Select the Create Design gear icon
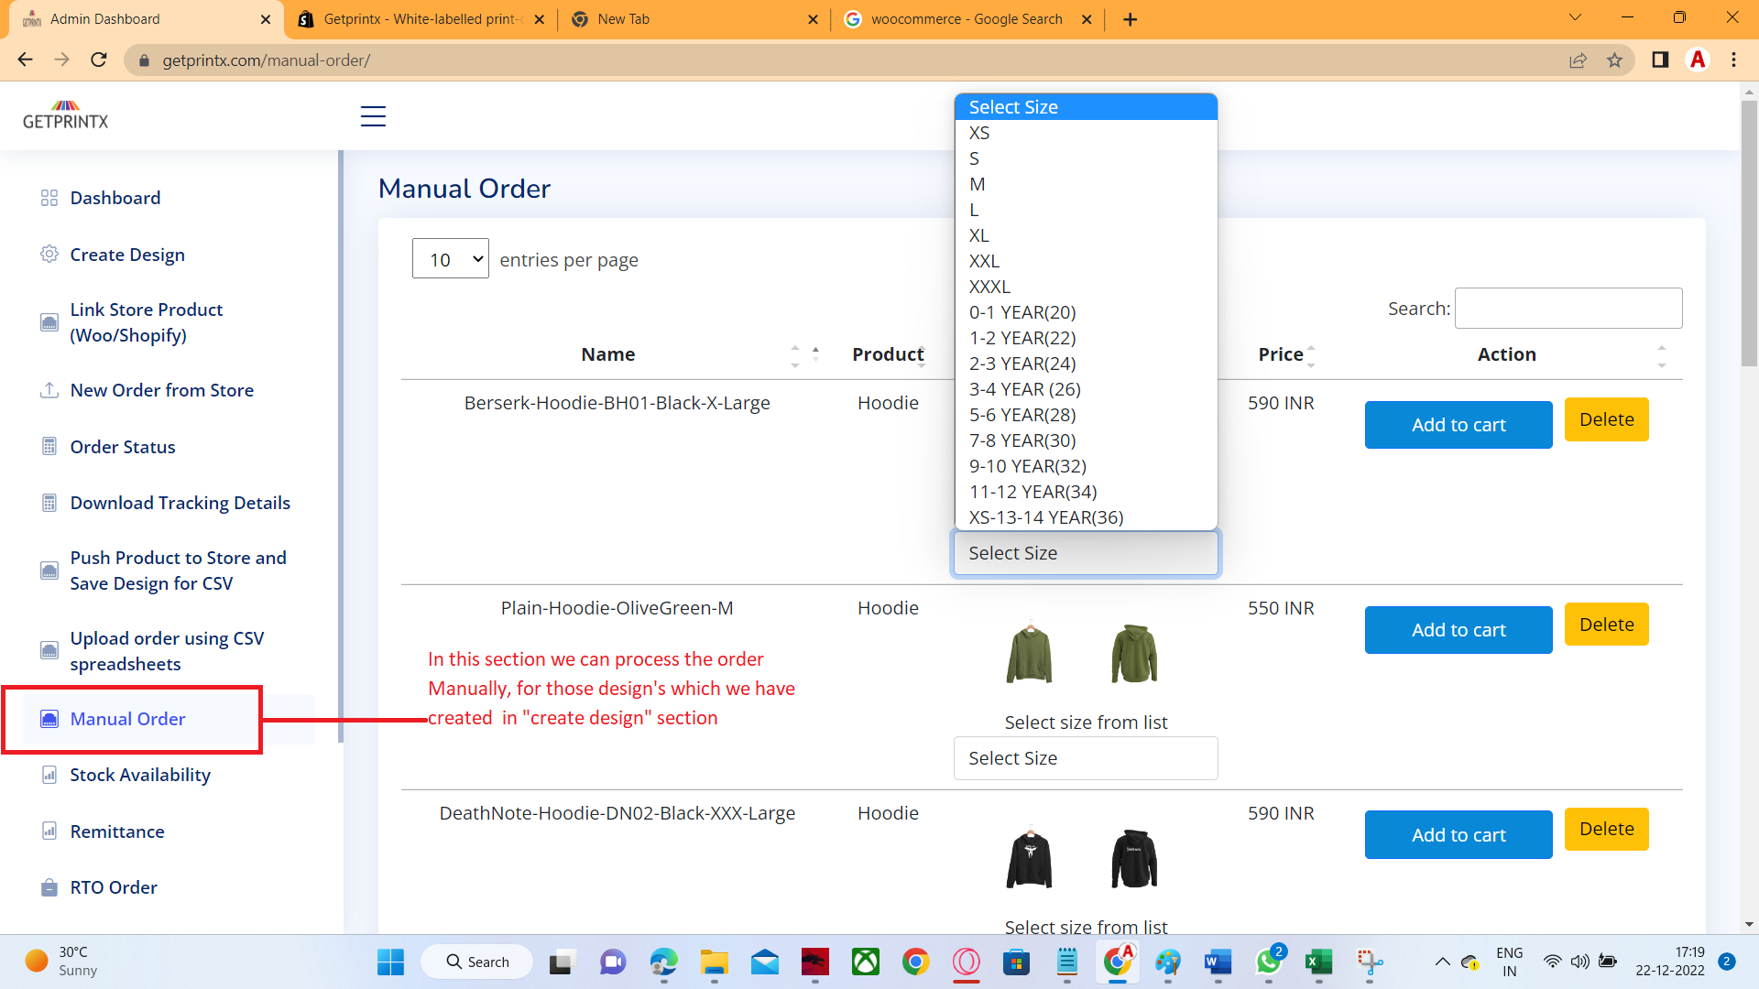The height and width of the screenshot is (989, 1759). point(49,255)
